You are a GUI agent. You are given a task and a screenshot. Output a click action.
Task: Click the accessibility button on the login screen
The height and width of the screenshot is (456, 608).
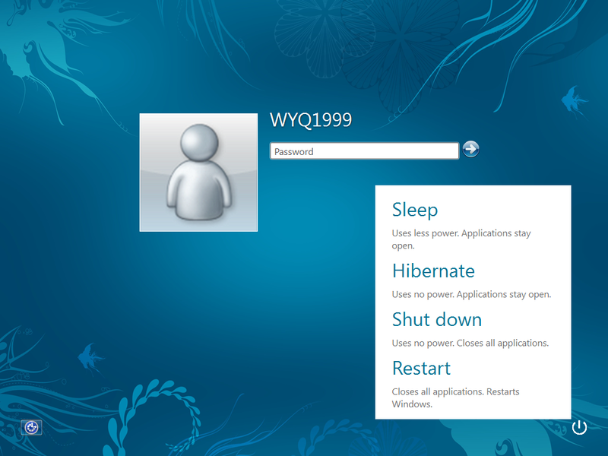[30, 428]
